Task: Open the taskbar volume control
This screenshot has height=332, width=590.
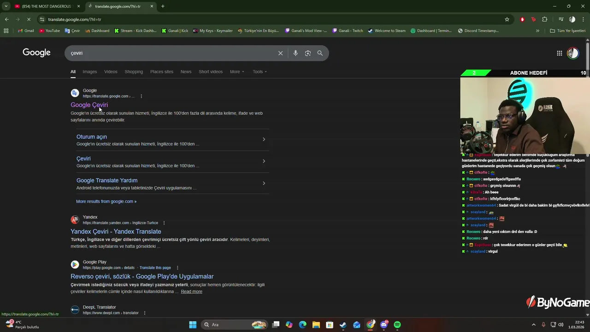Action: tap(560, 325)
